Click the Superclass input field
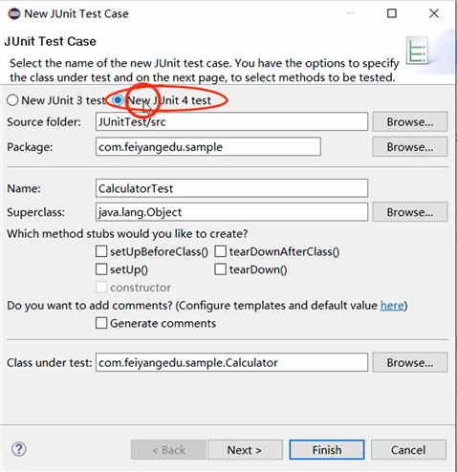Screen dimensions: 457x472 (x=231, y=212)
